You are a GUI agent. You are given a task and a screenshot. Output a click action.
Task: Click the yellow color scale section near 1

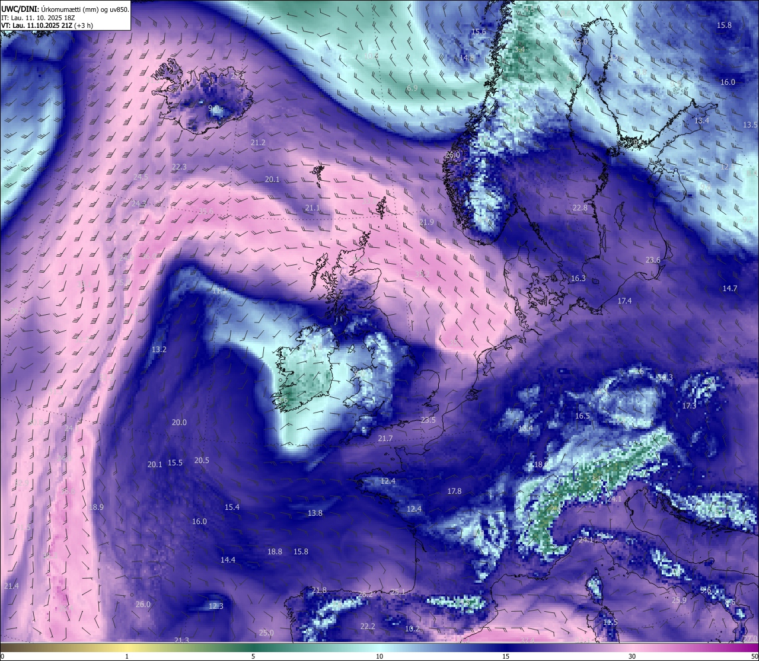pos(127,647)
